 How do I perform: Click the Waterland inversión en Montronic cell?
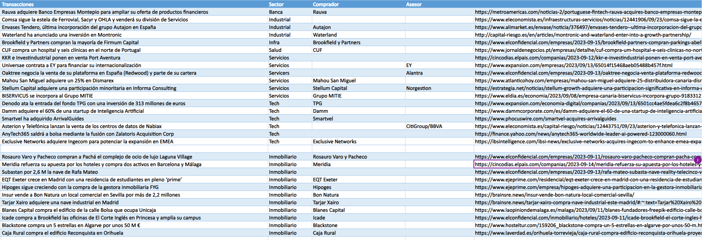(x=134, y=35)
